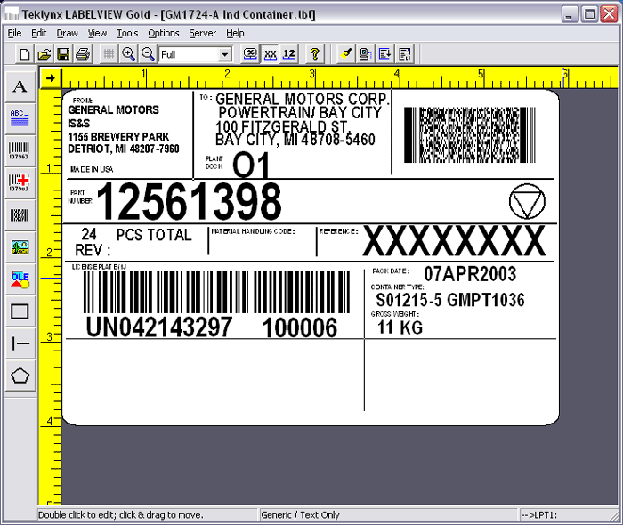This screenshot has width=623, height=525.
Task: Select the paragraph text ABC tool
Action: 20,117
